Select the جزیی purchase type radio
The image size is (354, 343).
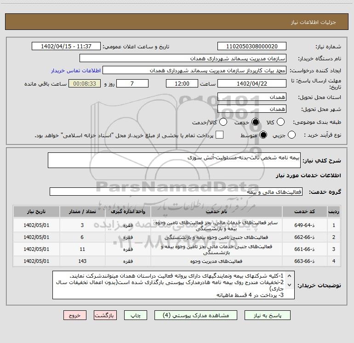(291, 135)
